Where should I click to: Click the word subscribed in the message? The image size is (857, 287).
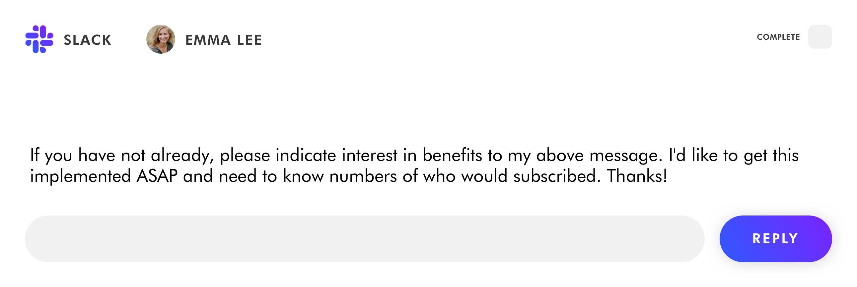point(554,176)
